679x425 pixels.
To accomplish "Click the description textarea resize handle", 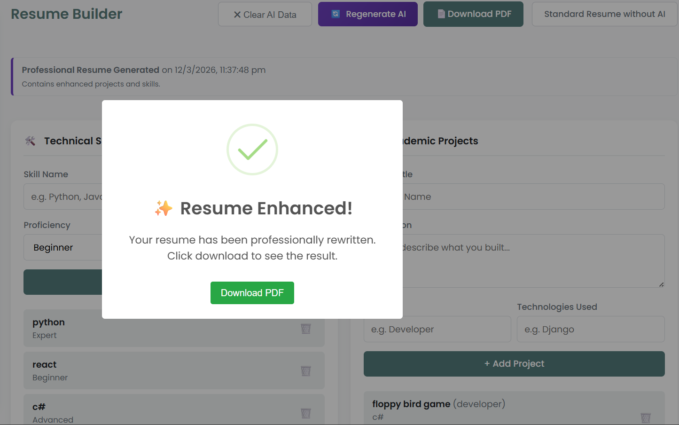I will click(661, 284).
